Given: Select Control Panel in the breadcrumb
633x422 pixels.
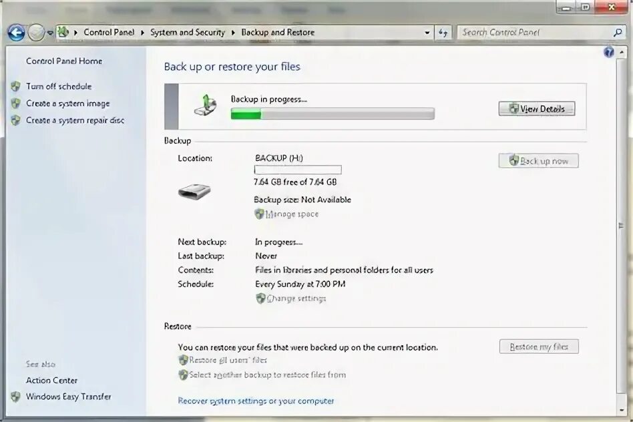Looking at the screenshot, I should pyautogui.click(x=109, y=32).
